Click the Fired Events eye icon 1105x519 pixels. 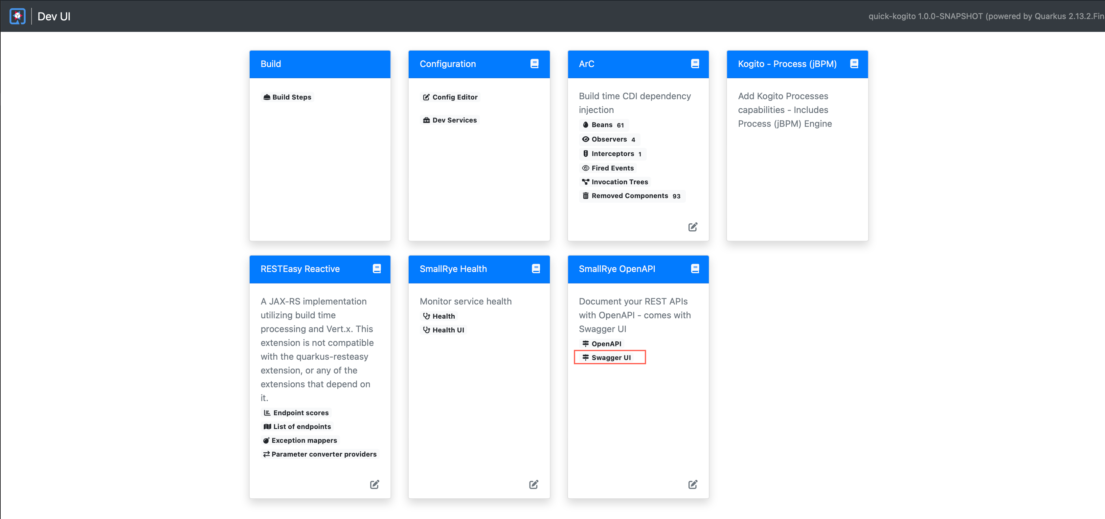coord(586,168)
